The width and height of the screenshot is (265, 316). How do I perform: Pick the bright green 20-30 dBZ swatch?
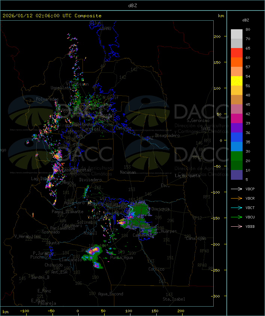click(x=237, y=156)
